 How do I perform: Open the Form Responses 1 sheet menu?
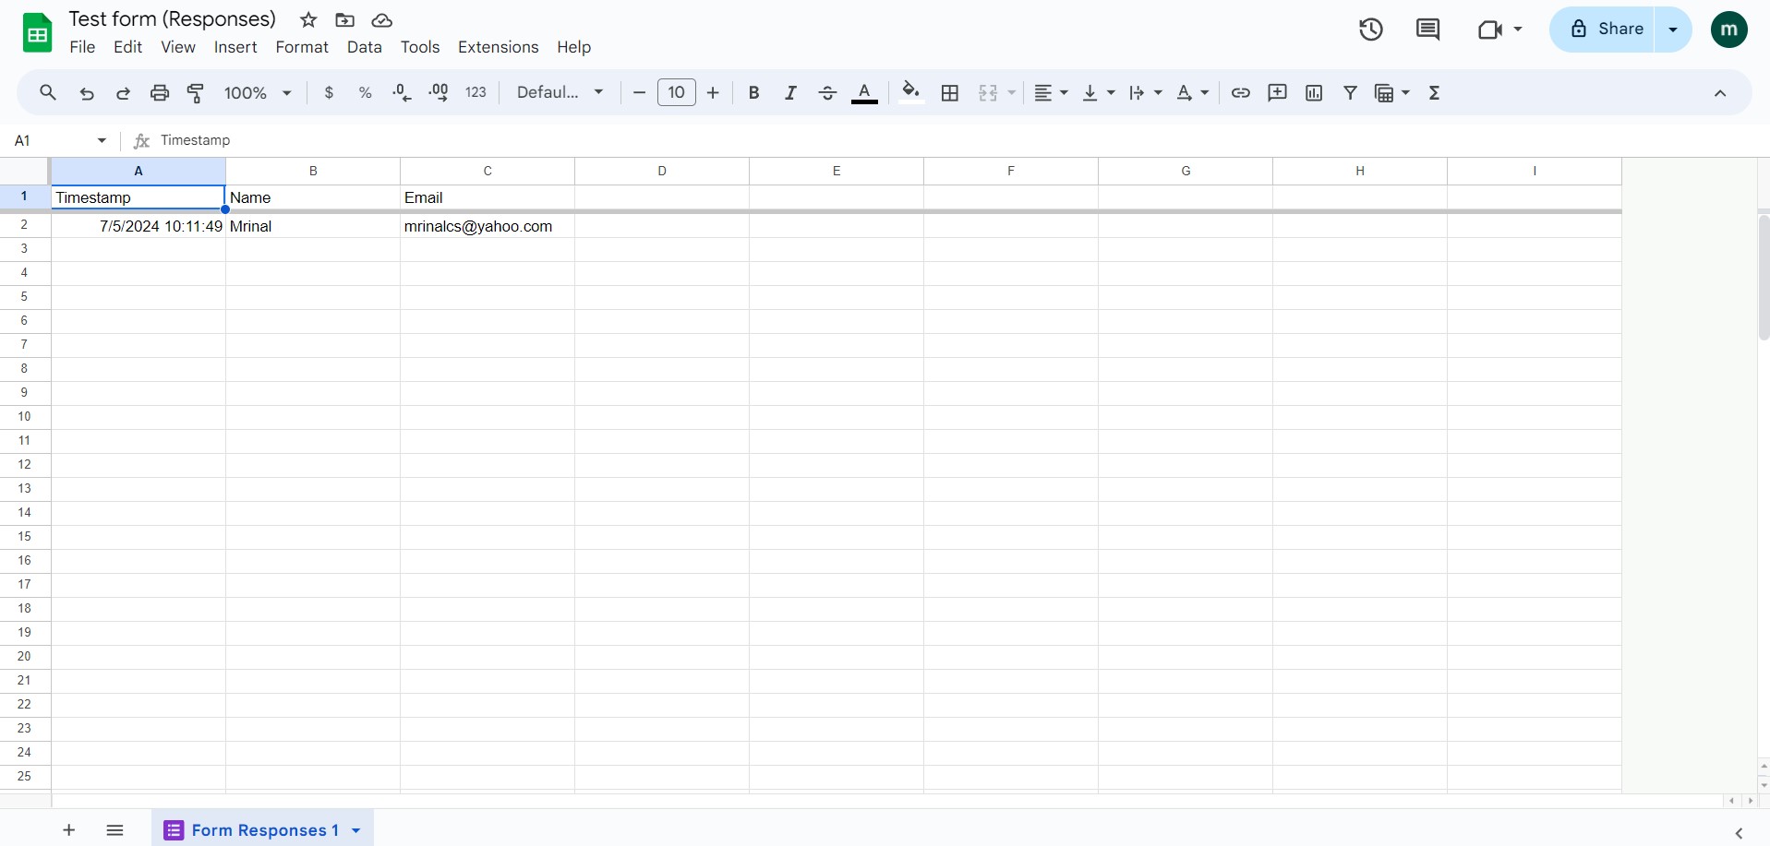point(355,829)
